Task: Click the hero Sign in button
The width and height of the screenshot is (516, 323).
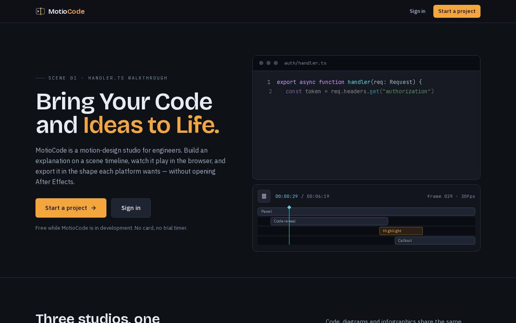Action: pos(131,208)
